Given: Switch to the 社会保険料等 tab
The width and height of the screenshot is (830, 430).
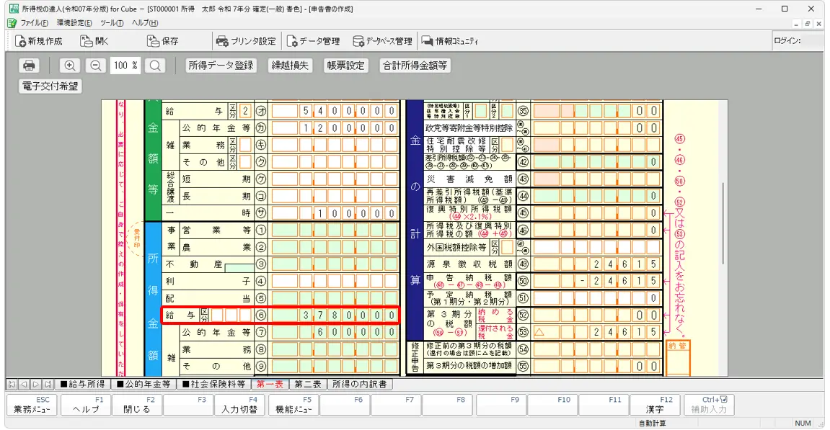Looking at the screenshot, I should pos(213,385).
